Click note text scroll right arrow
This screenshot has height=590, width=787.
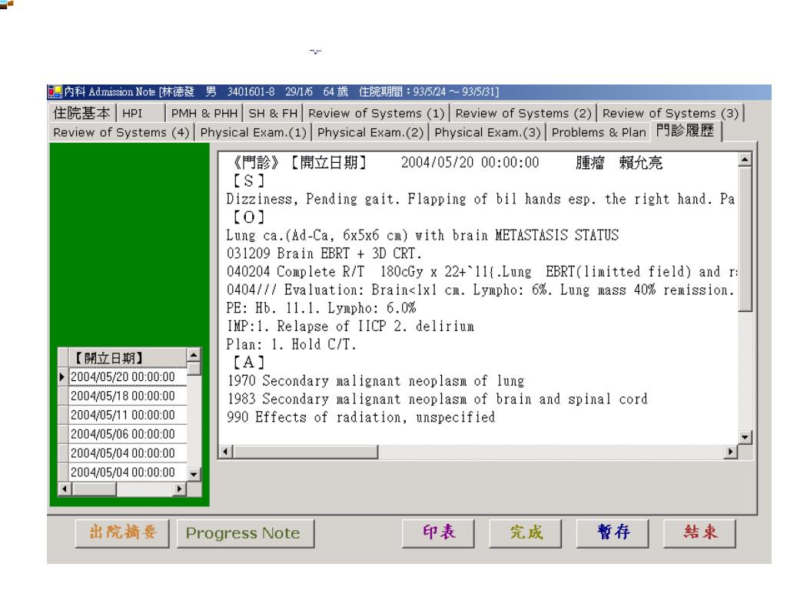pos(731,452)
